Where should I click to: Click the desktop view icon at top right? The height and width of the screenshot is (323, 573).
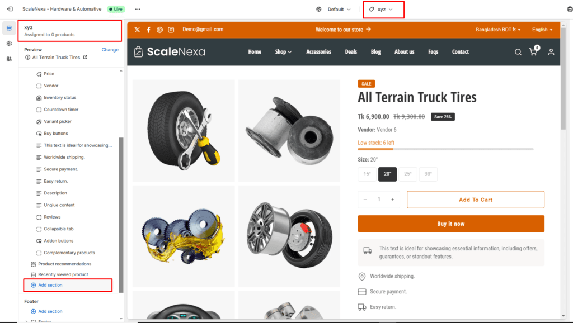(570, 9)
